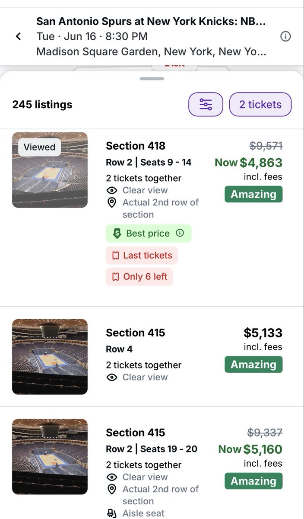Open event info circle icon
304x519 pixels.
pos(285,36)
